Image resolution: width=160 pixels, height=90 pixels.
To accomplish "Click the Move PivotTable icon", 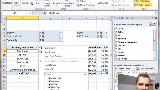I will click(x=78, y=5).
